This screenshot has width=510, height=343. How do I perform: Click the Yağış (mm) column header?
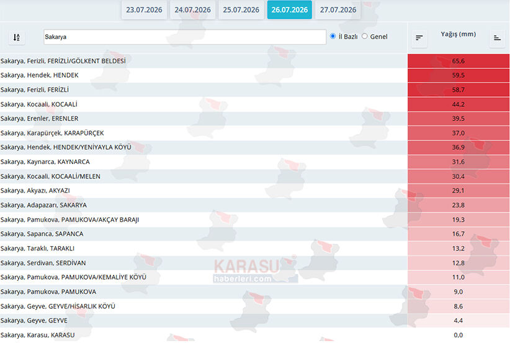459,34
